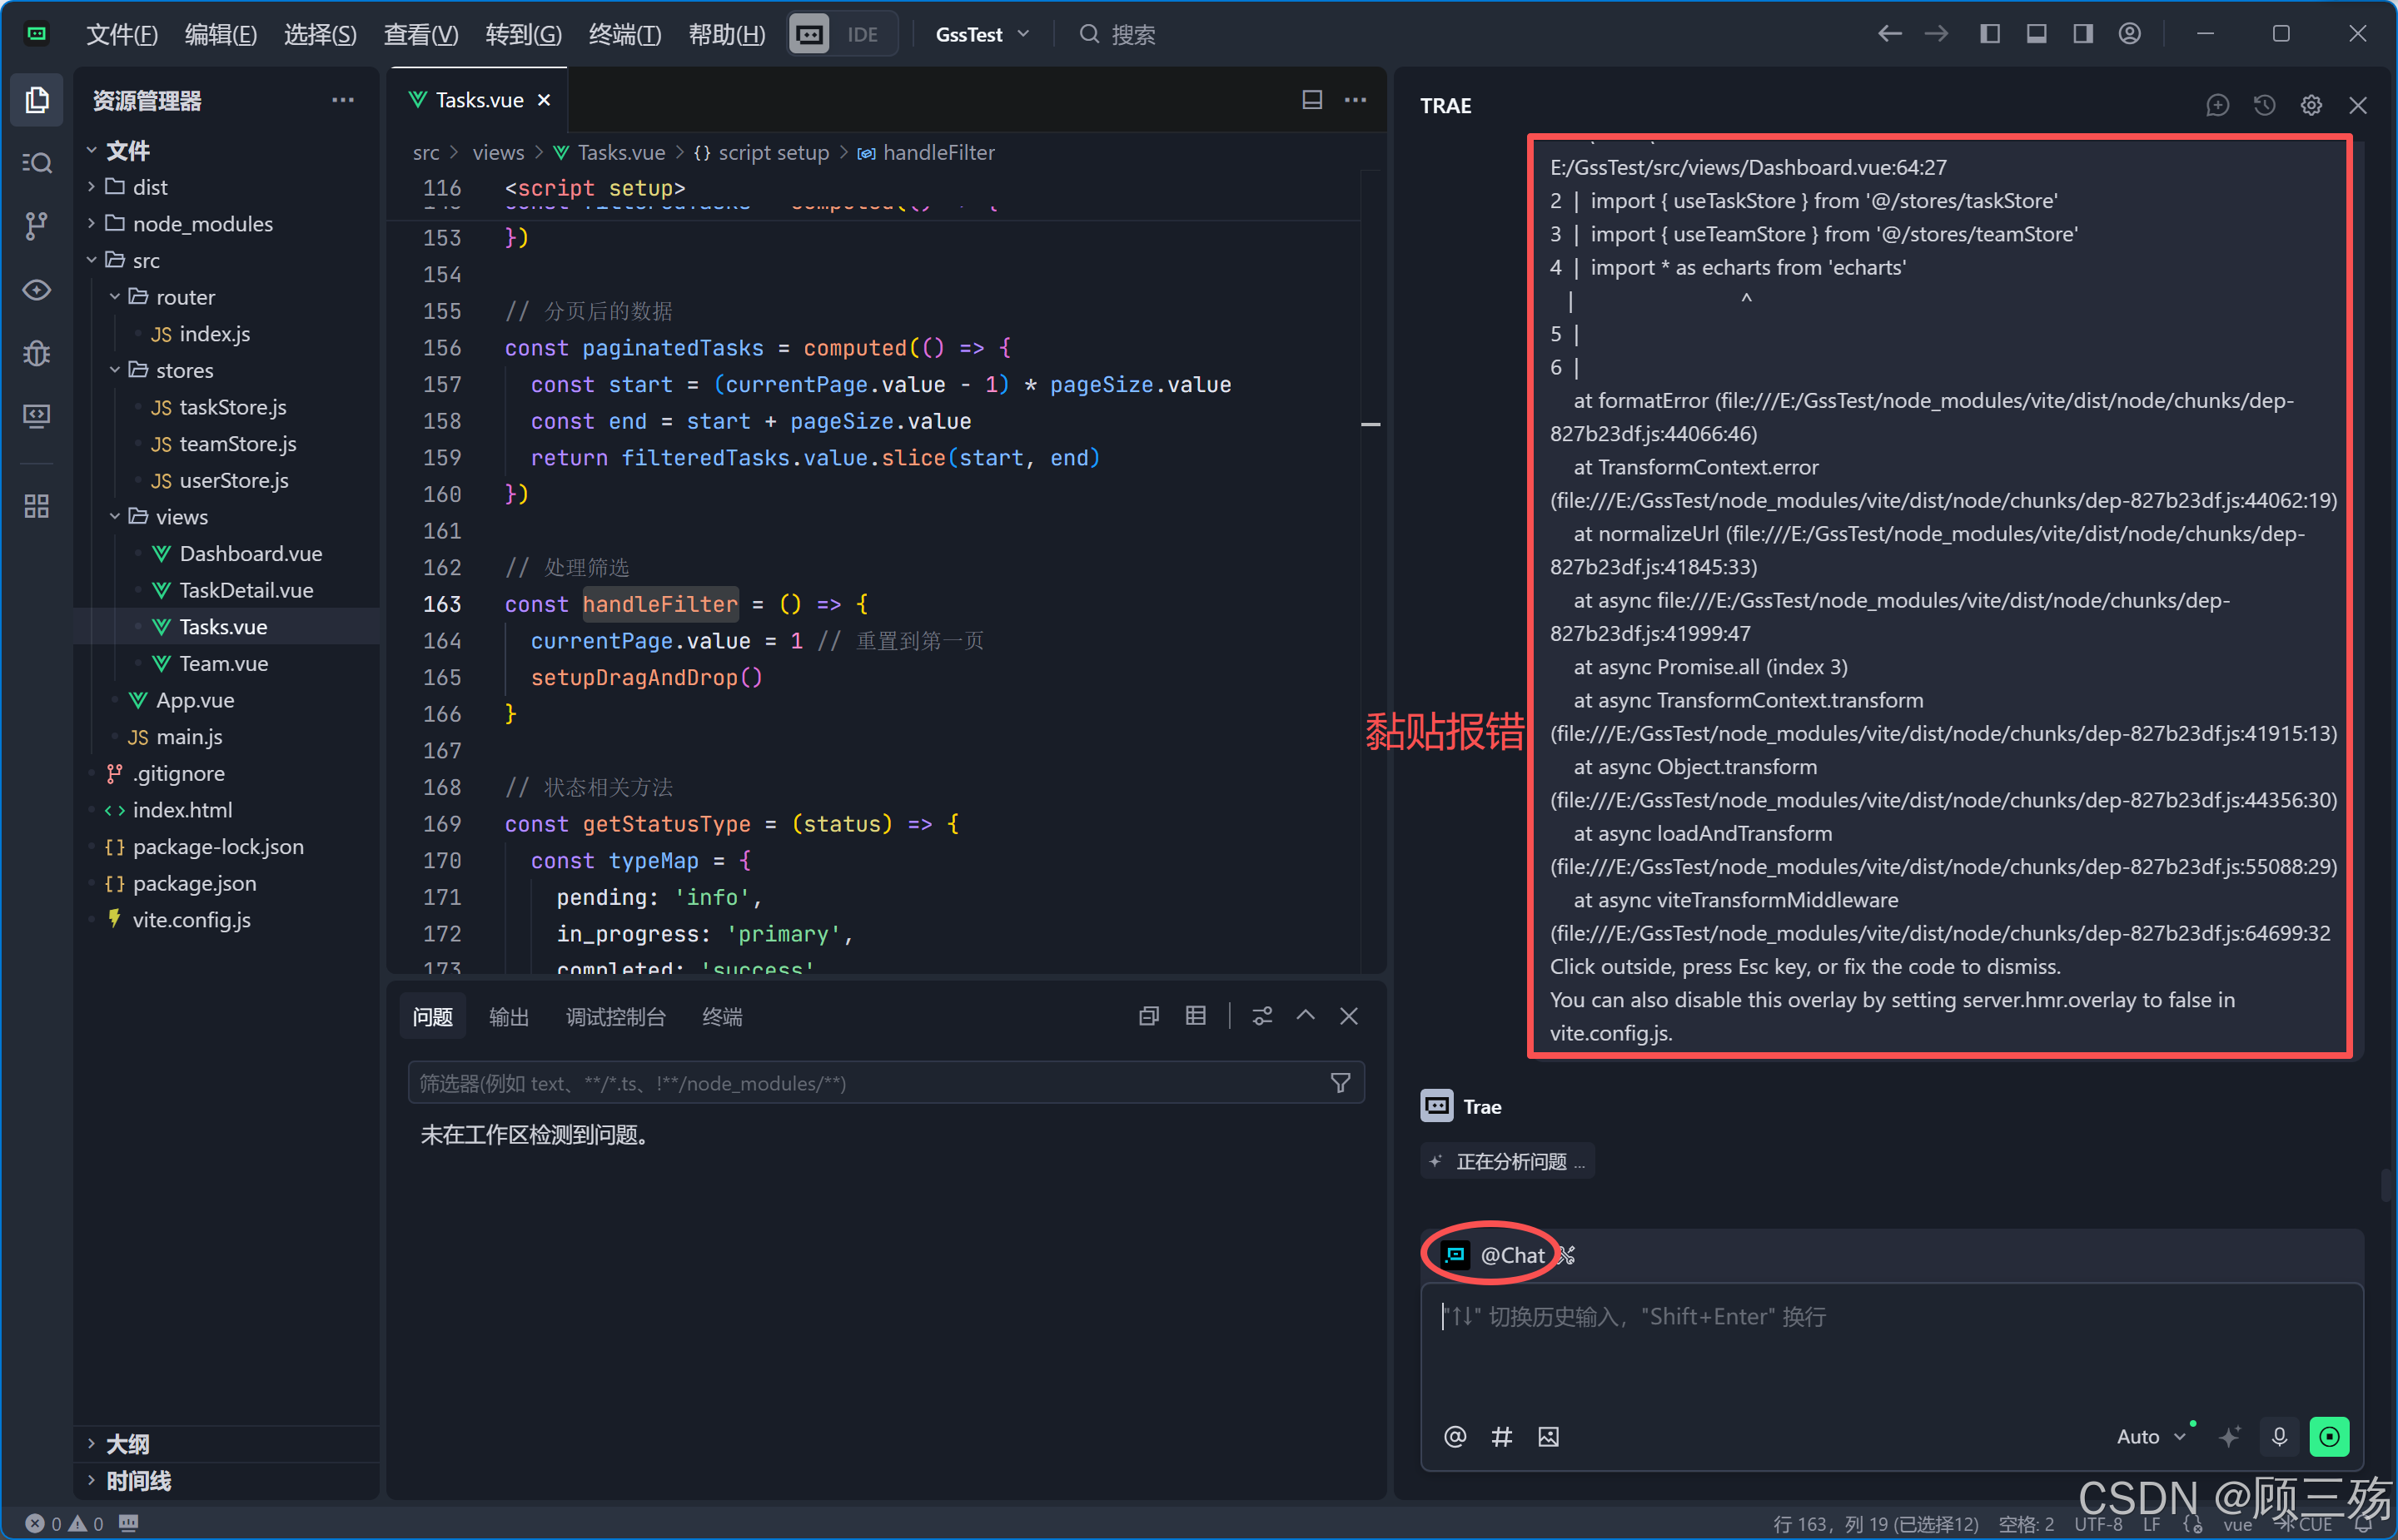Open chat history in TRAE panel
Screen dimensions: 2398x1540
click(2264, 105)
